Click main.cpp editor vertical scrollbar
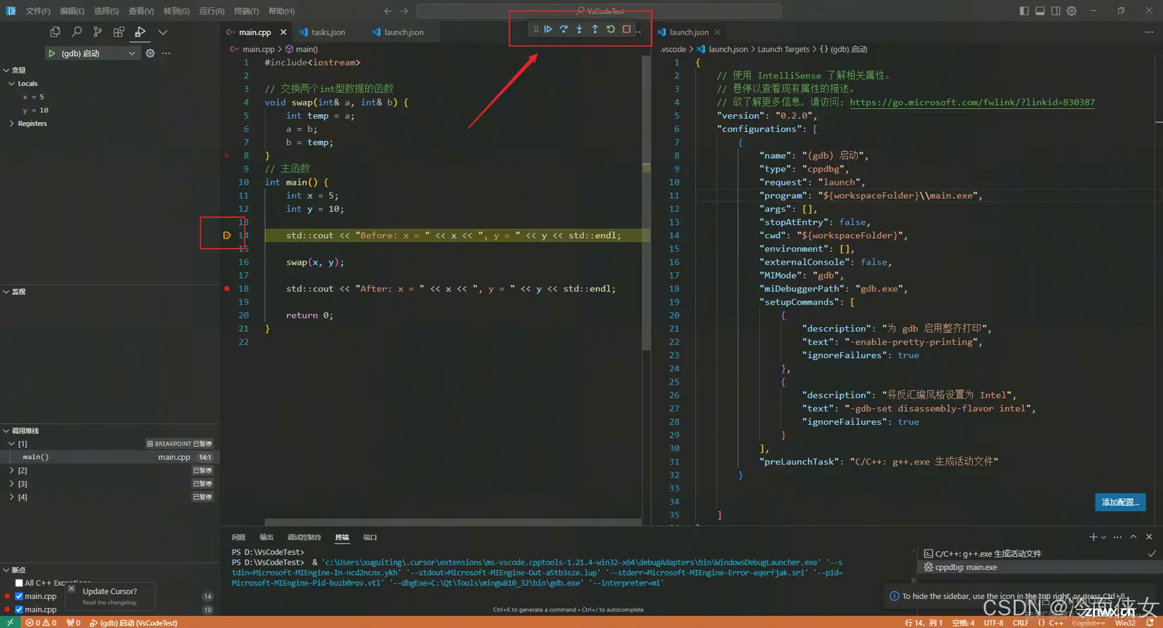The image size is (1163, 628). [x=646, y=202]
